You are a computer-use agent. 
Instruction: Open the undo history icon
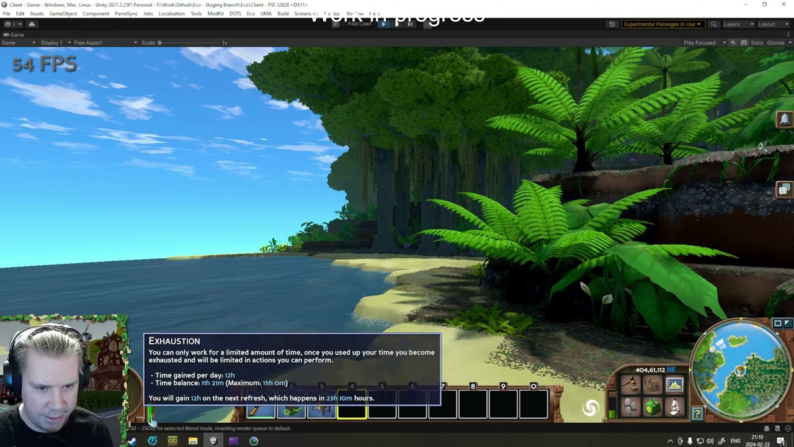(x=612, y=24)
